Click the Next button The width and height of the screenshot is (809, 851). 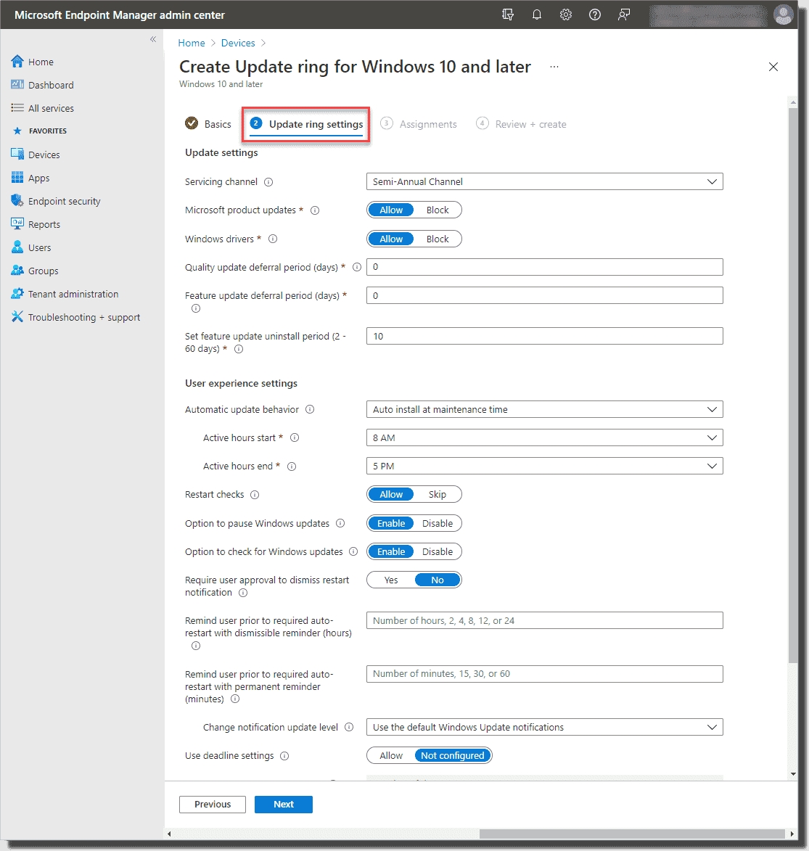tap(284, 805)
